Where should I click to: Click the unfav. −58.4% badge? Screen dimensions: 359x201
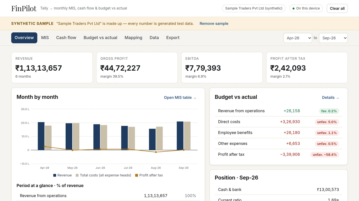click(325, 155)
